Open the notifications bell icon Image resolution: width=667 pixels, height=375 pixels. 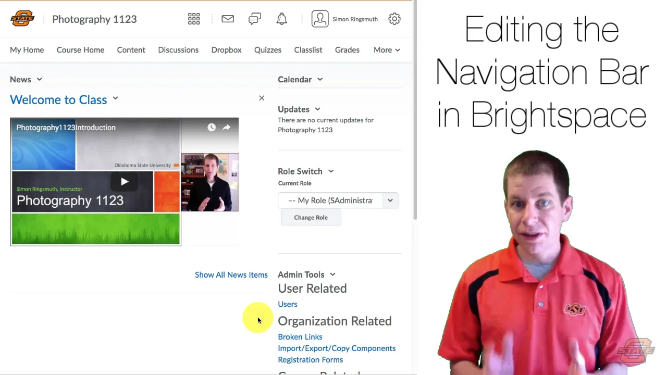point(282,19)
